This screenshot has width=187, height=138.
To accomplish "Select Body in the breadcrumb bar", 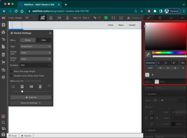I will click(x=13, y=136).
